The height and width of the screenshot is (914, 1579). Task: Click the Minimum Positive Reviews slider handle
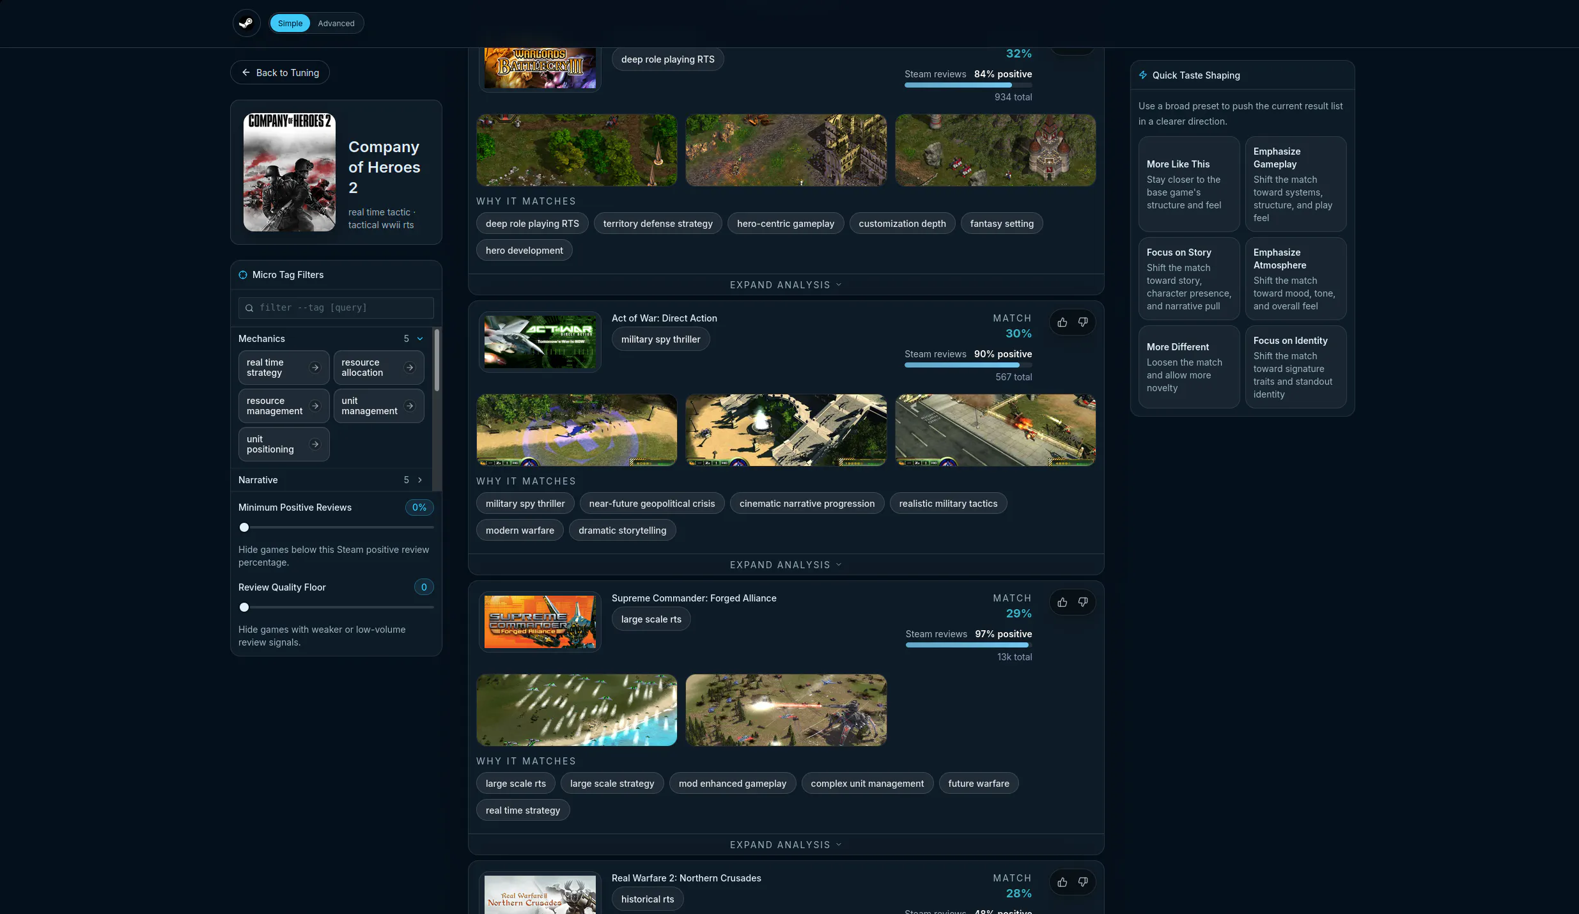(x=244, y=527)
